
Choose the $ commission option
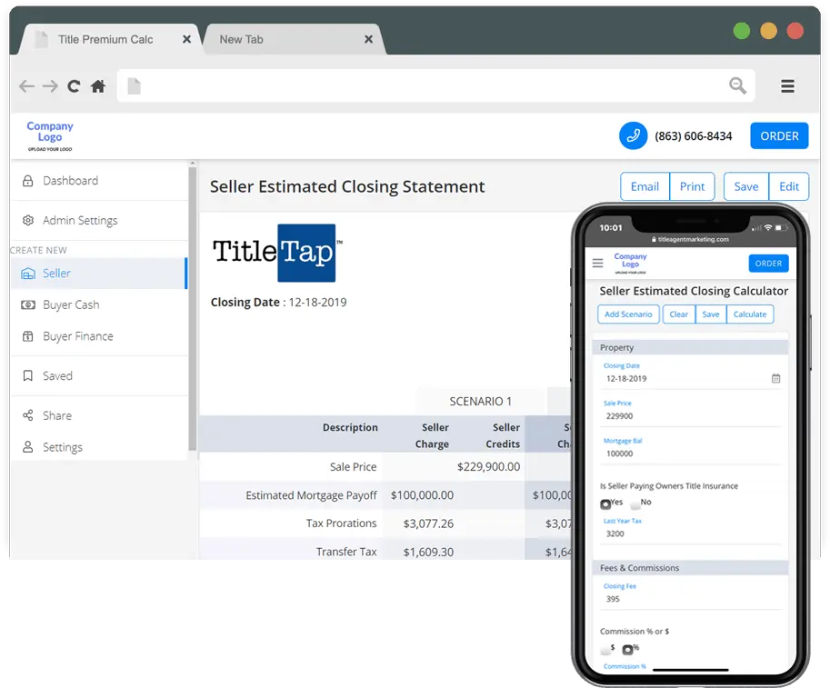coord(605,649)
